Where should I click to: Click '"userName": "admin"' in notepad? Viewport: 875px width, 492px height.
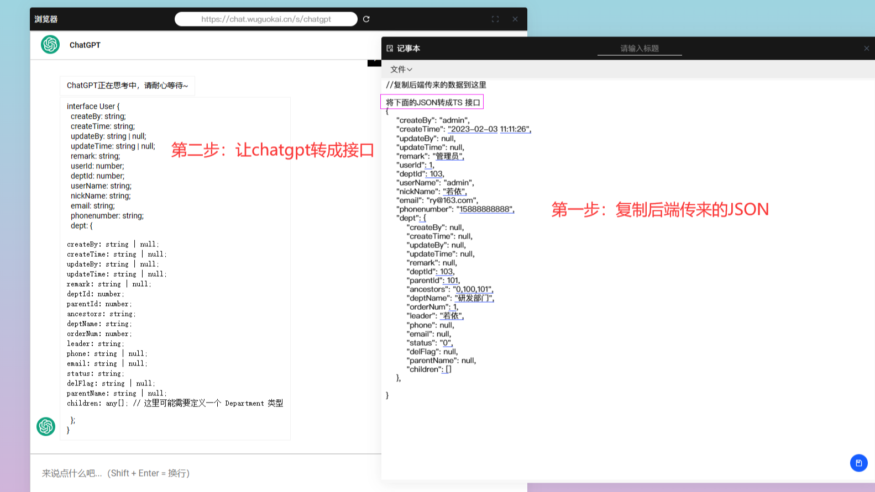click(x=435, y=182)
